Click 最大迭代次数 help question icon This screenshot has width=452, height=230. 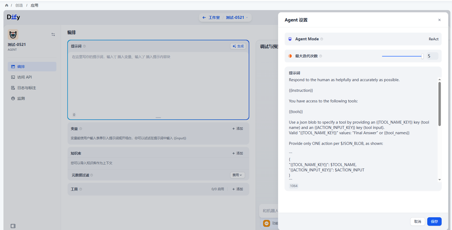(x=321, y=56)
